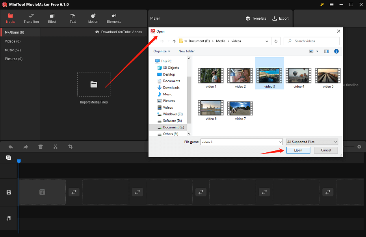Select the crop tool icon
Screen dimensions: 366x237
click(x=70, y=147)
